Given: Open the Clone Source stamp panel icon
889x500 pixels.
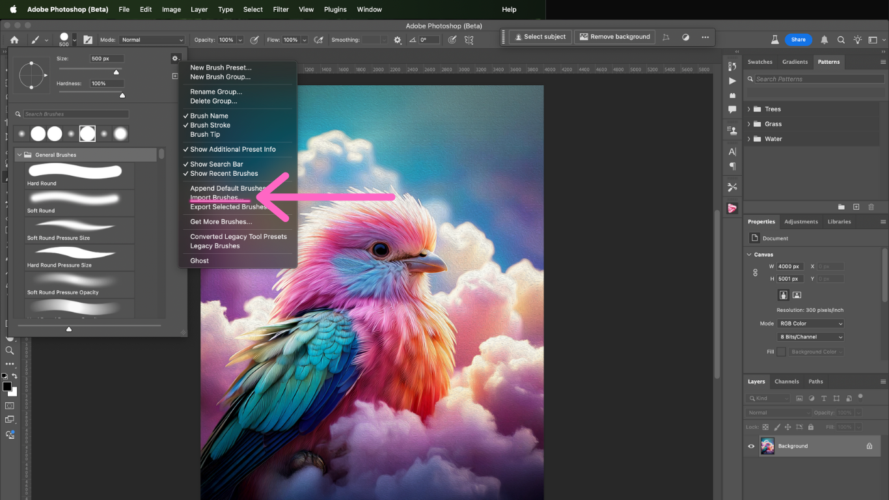Looking at the screenshot, I should click(732, 130).
